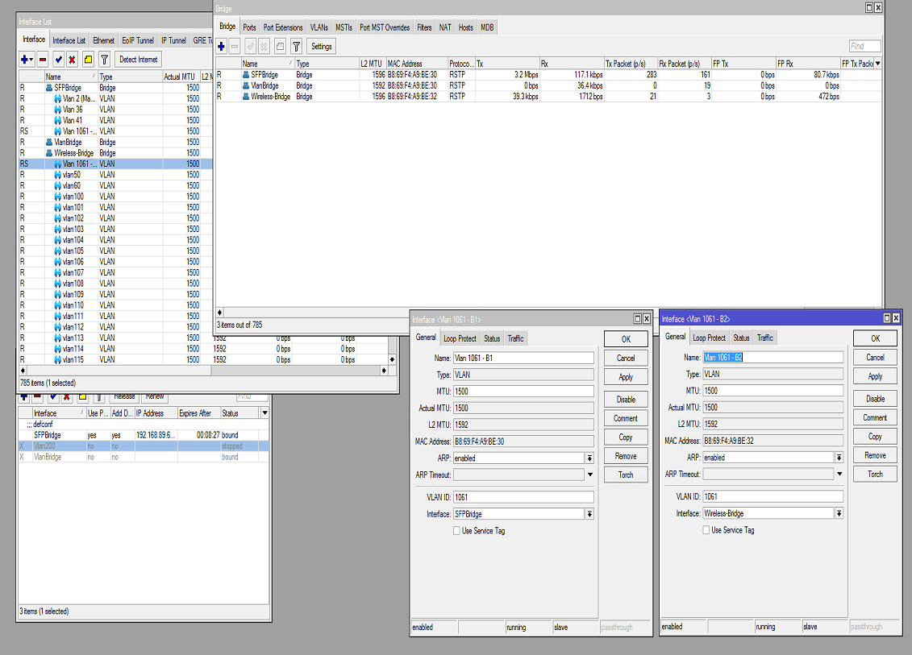This screenshot has height=655, width=912.
Task: Click the VLAN icon beside Vlan 41
Action: tap(57, 120)
